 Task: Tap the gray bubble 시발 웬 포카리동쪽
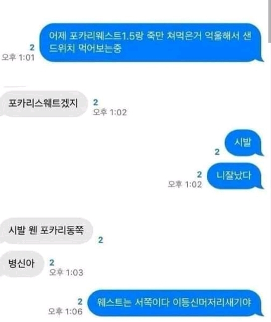46,230
